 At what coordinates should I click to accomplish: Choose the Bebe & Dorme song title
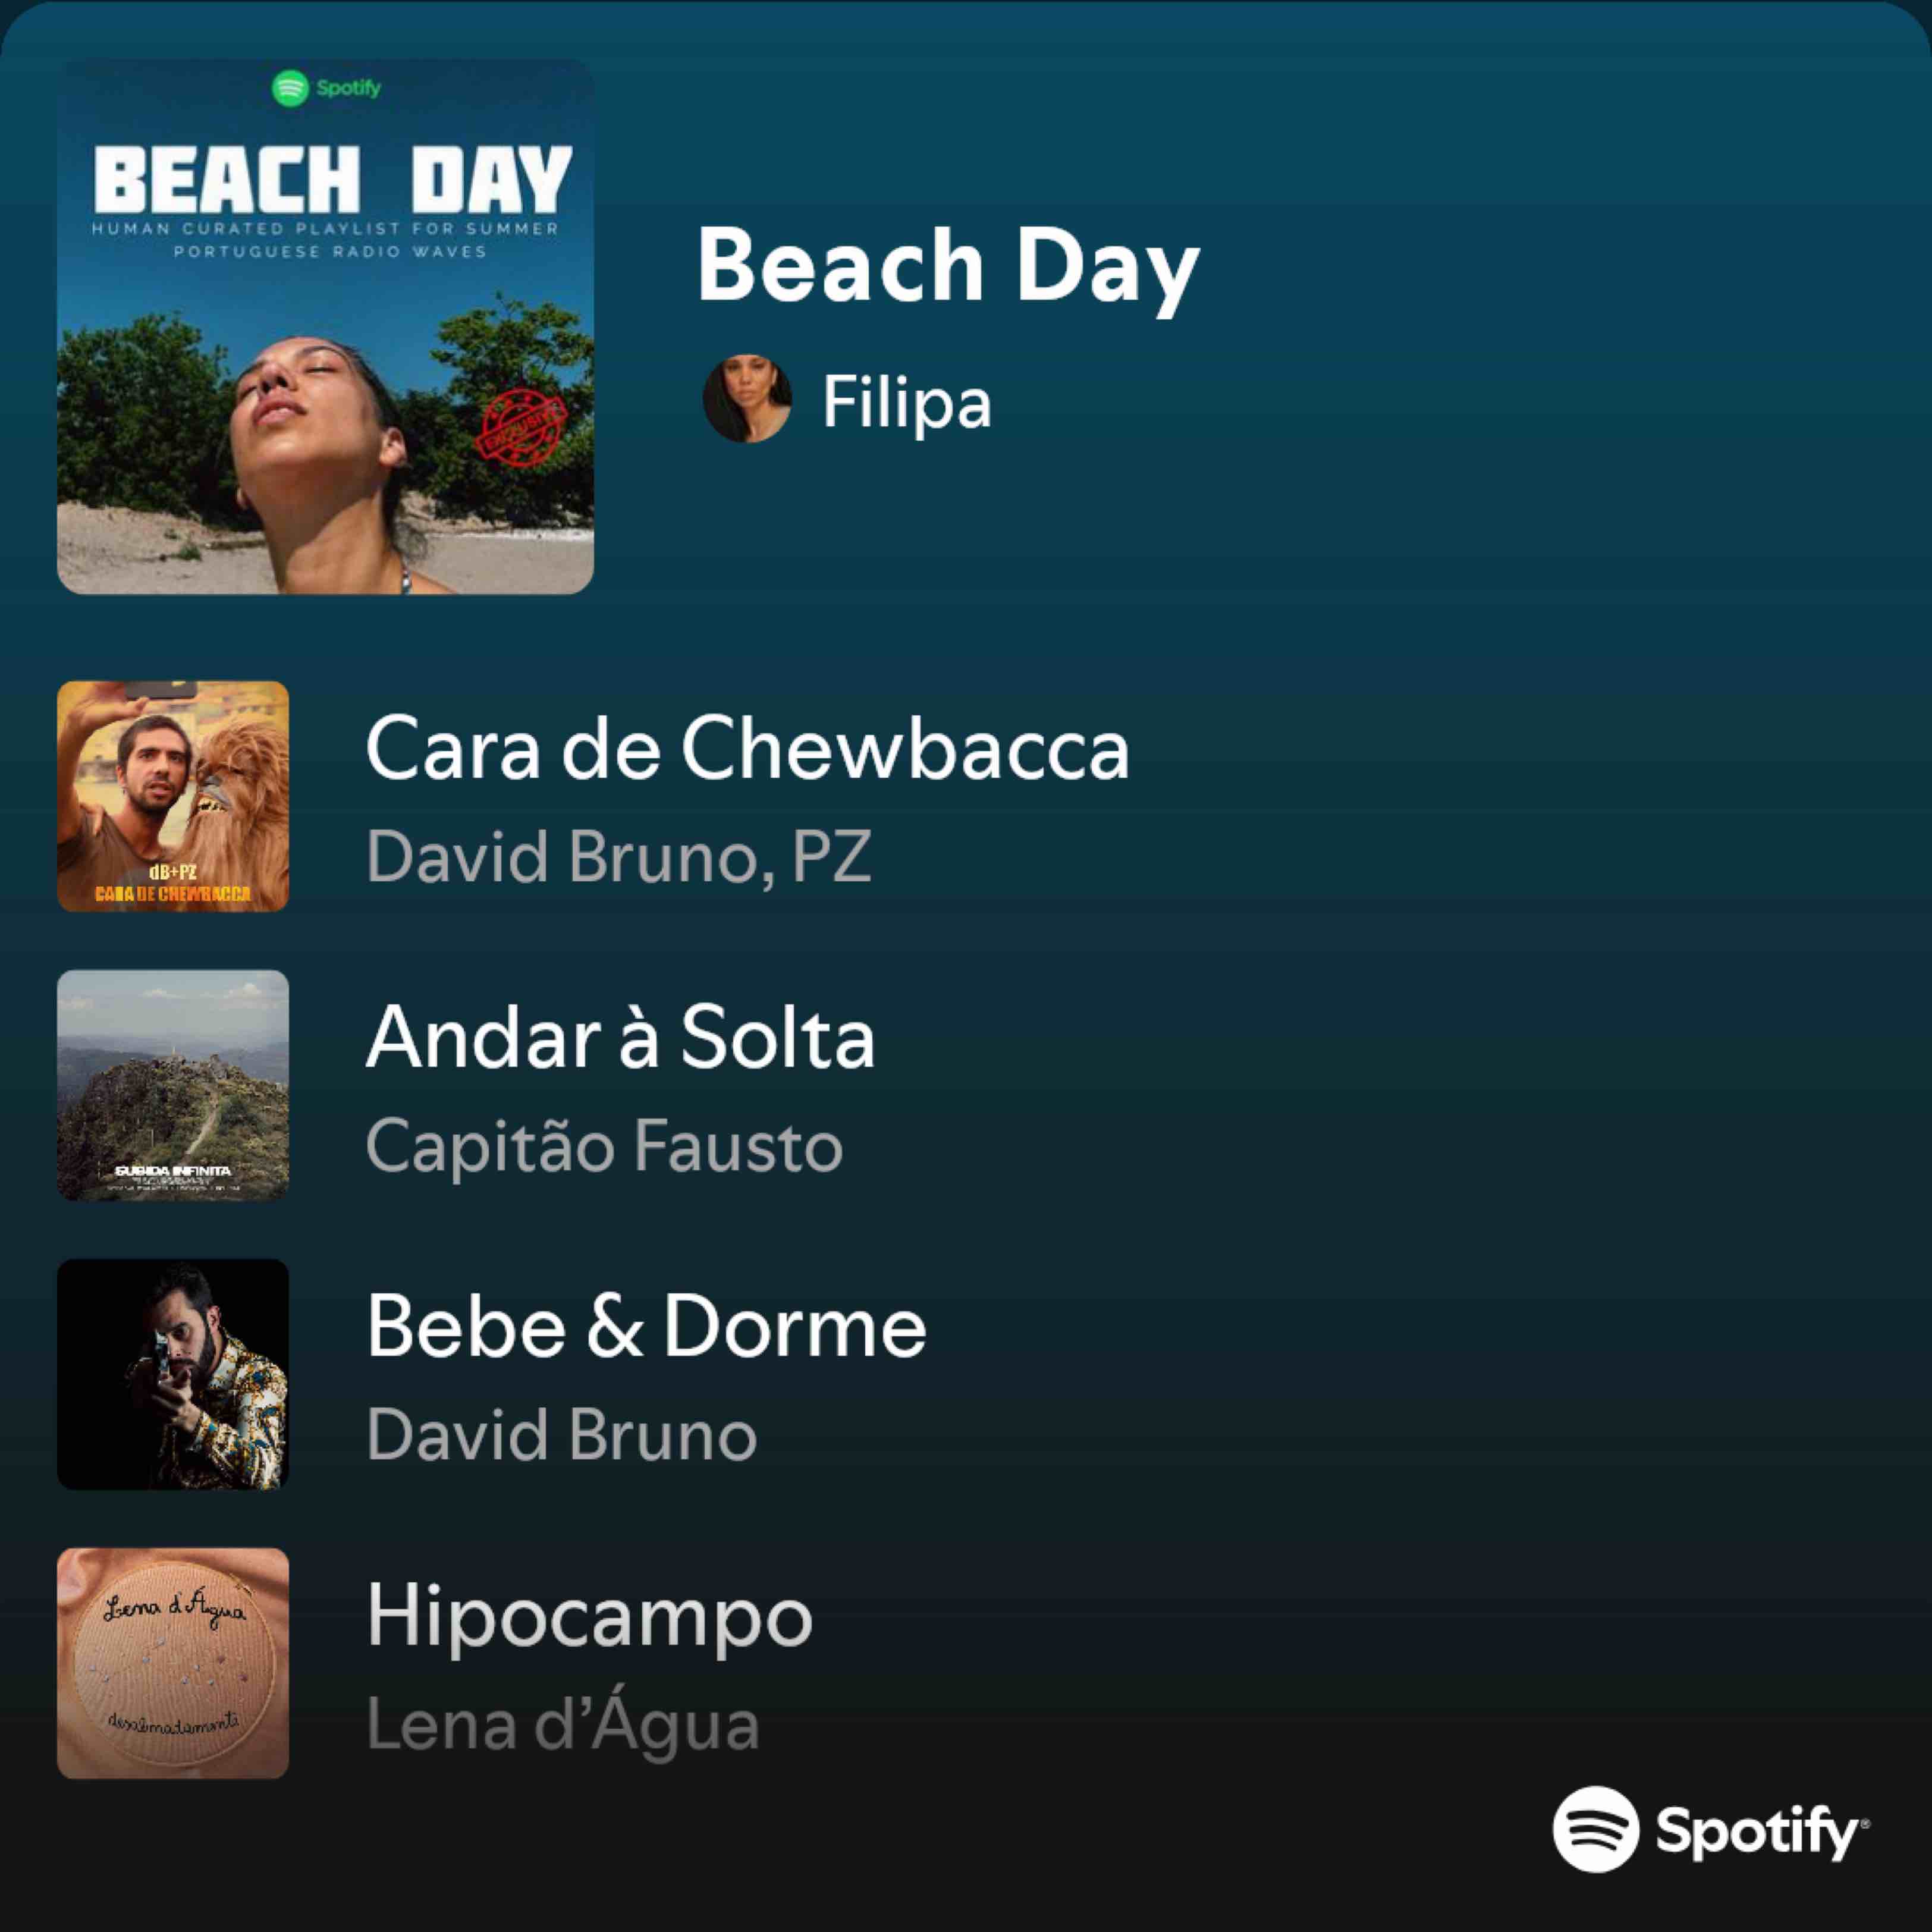[646, 1326]
